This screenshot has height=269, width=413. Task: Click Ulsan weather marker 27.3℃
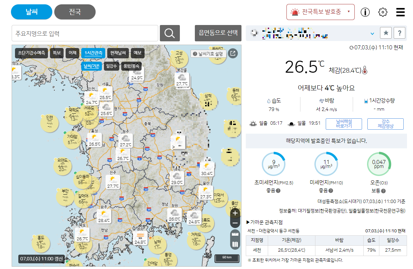[x=206, y=193]
